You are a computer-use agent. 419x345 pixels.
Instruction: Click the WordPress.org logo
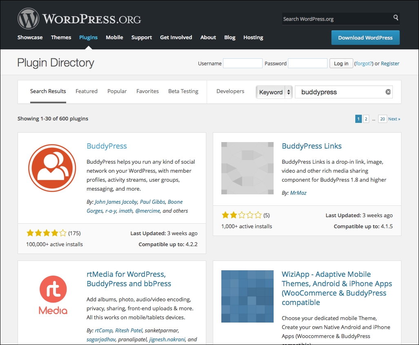click(79, 19)
